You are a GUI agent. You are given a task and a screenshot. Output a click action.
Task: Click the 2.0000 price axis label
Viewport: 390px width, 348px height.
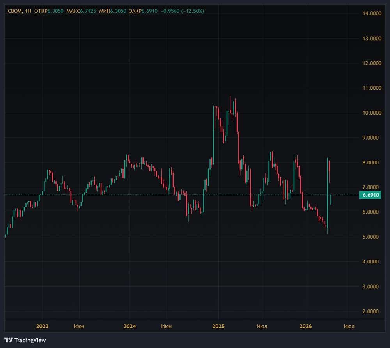click(370, 311)
